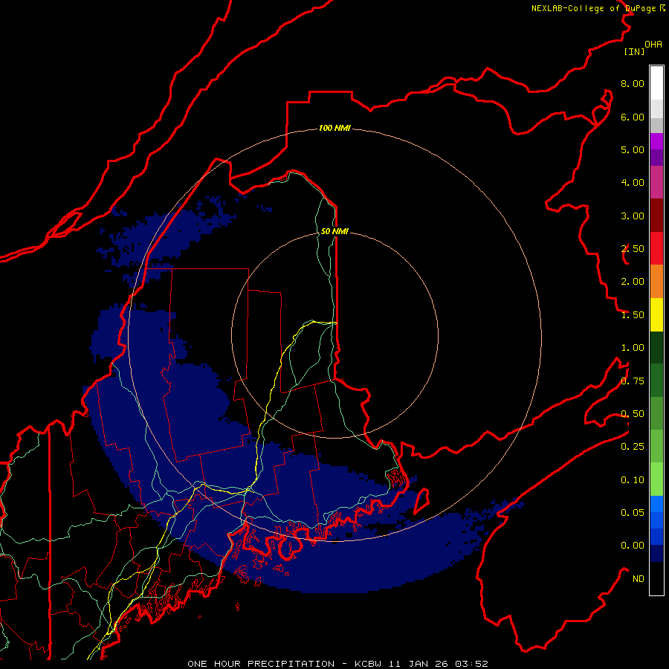Screen dimensions: 669x669
Task: Click the 5.00 legend value
Action: (633, 149)
